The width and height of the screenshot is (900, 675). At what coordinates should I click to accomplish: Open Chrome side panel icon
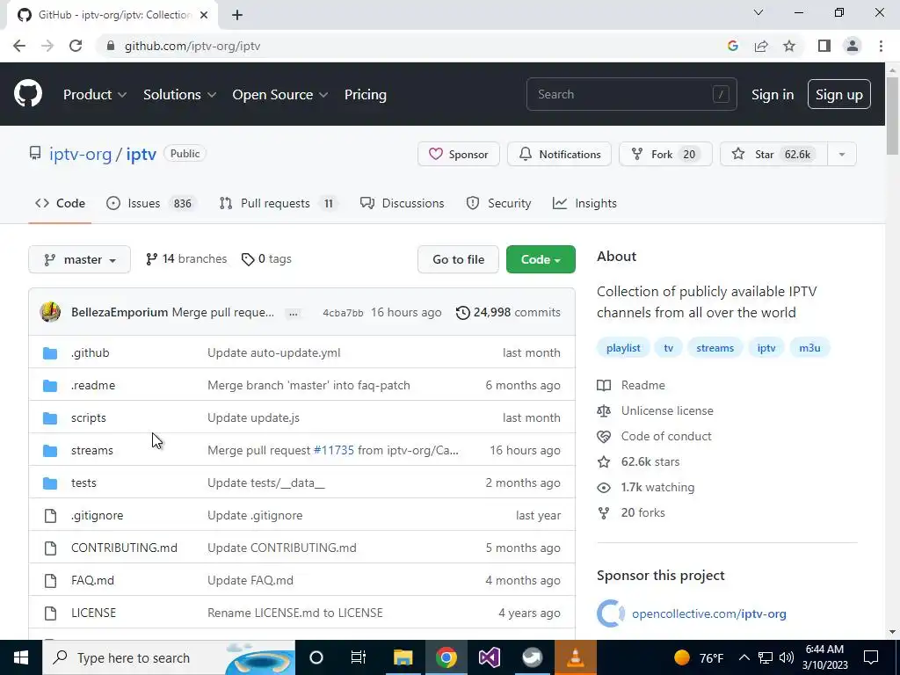coord(824,46)
